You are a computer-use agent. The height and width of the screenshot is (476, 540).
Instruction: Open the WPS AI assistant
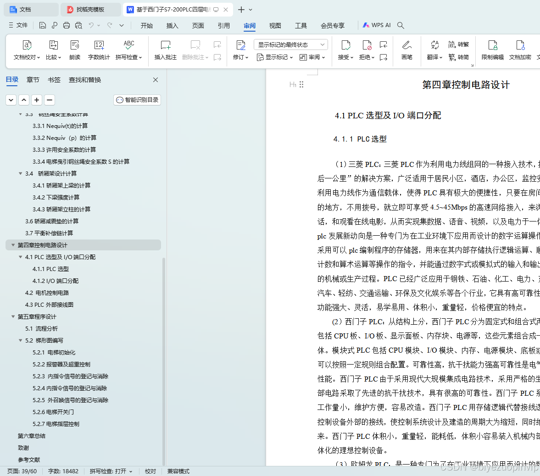coord(376,25)
